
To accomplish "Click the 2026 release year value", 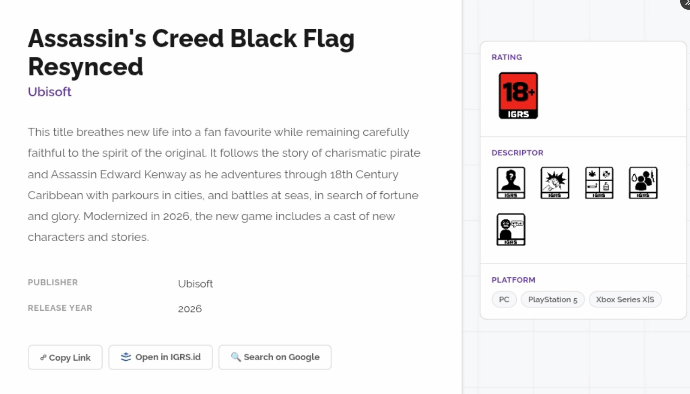I will point(190,309).
